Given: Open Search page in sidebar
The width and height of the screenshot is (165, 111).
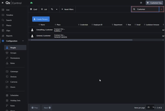Looking at the screenshot, I should pyautogui.click(x=9, y=20).
